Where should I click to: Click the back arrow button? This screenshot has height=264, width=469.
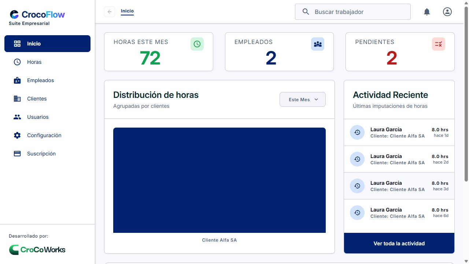coord(110,12)
